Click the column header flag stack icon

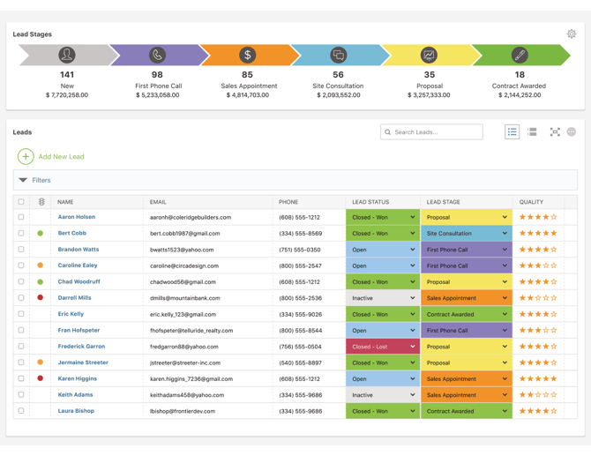pos(41,202)
